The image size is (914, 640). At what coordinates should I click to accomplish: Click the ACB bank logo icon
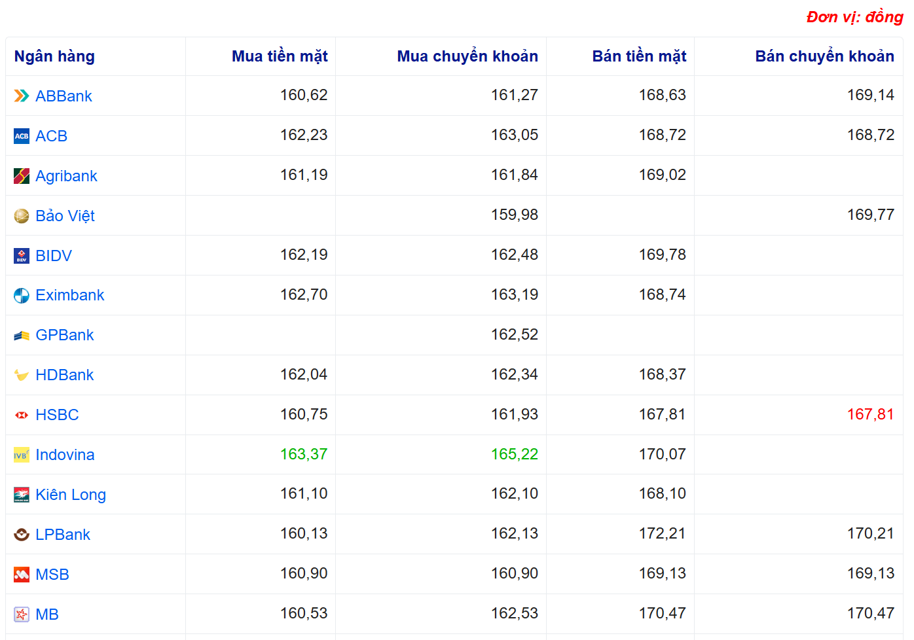pos(22,136)
